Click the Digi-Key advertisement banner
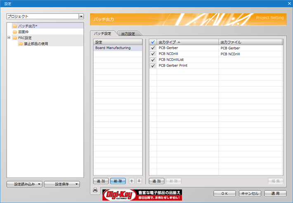 [x=142, y=195]
